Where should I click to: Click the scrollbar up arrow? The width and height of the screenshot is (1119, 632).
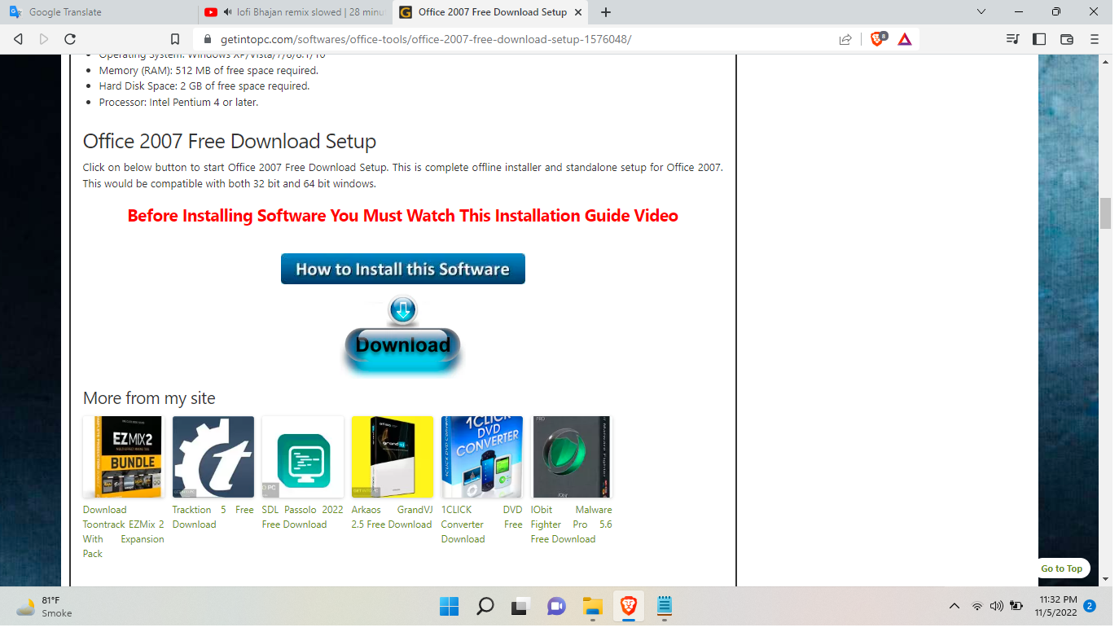1105,61
